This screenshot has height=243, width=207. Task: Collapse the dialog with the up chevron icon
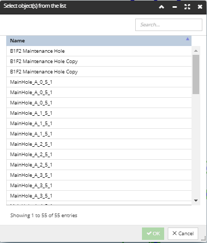pos(162,7)
